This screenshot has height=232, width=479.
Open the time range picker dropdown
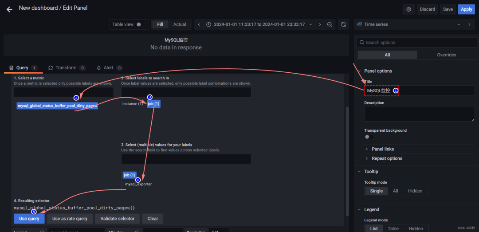259,24
